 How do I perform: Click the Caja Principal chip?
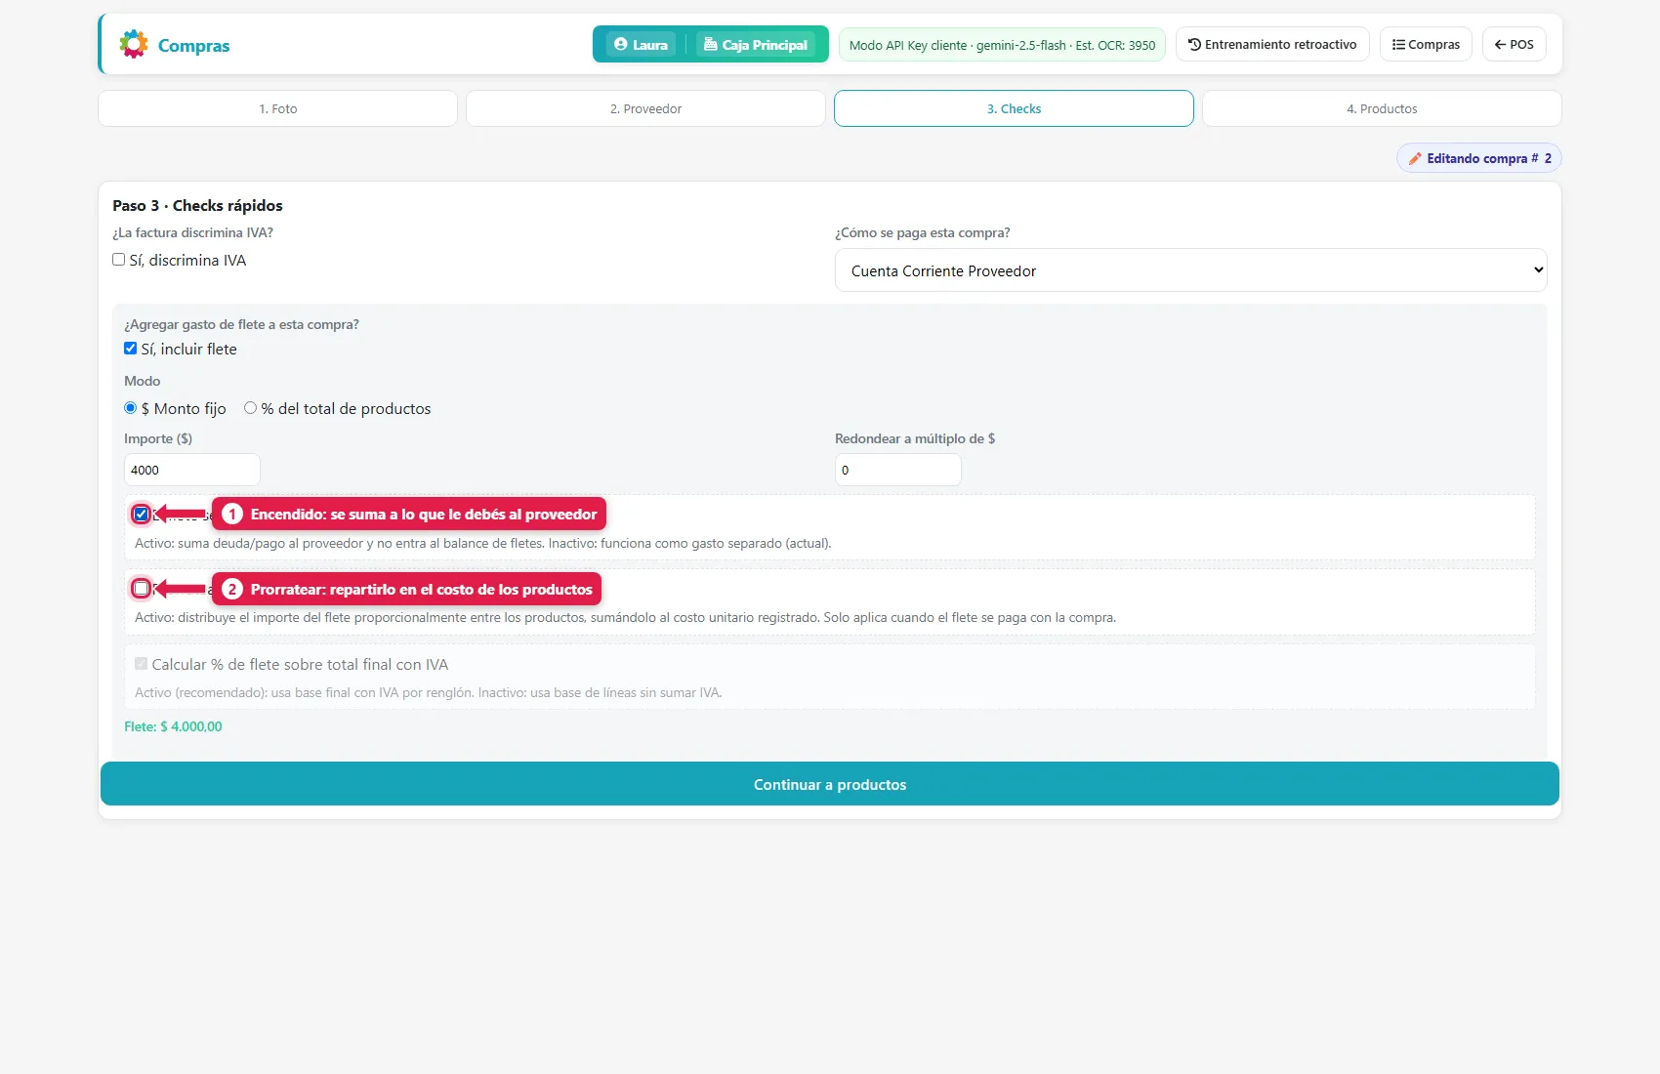point(756,44)
